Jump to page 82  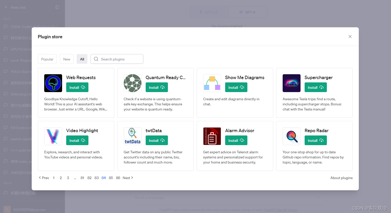tap(89, 178)
